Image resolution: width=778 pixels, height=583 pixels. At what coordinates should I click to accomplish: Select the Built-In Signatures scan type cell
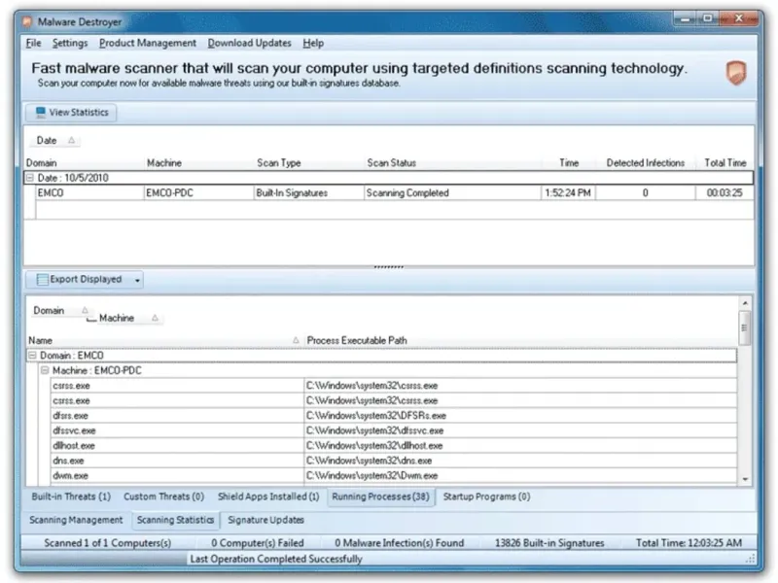(308, 192)
